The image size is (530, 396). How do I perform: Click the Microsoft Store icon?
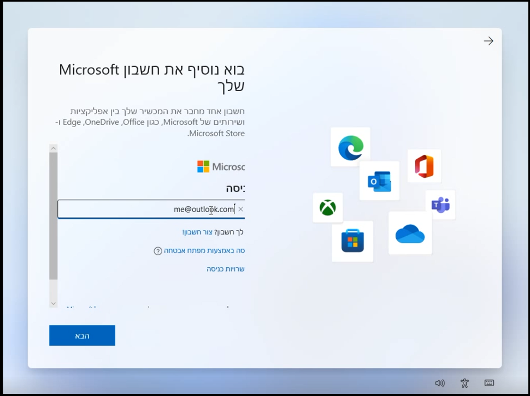pos(352,241)
